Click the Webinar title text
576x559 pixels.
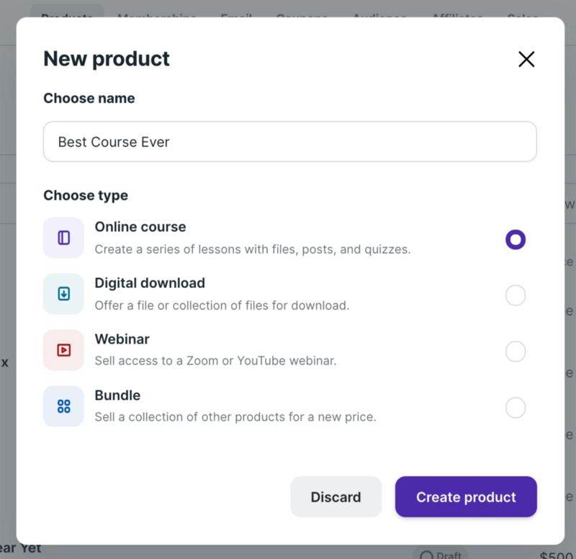tap(122, 339)
